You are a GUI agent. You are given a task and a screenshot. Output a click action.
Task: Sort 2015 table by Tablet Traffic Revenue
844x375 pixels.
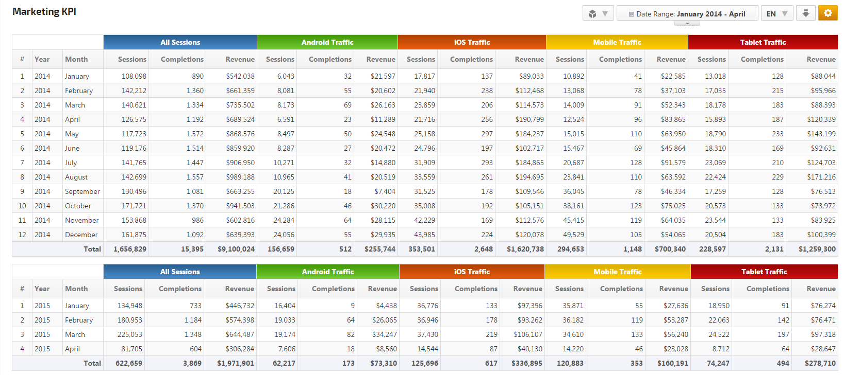[x=821, y=289]
